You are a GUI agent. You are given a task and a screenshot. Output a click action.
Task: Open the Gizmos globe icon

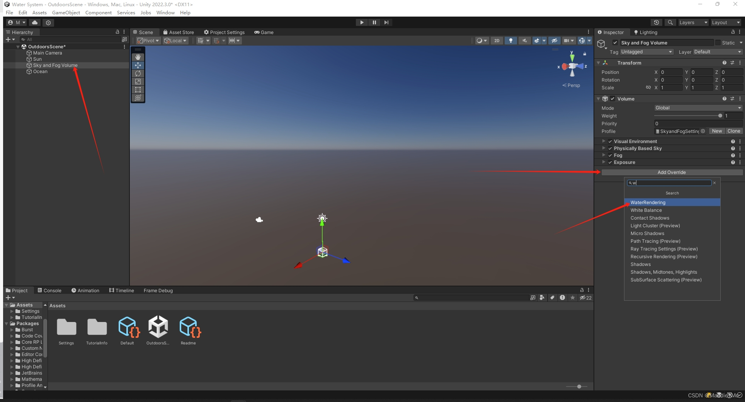point(582,41)
